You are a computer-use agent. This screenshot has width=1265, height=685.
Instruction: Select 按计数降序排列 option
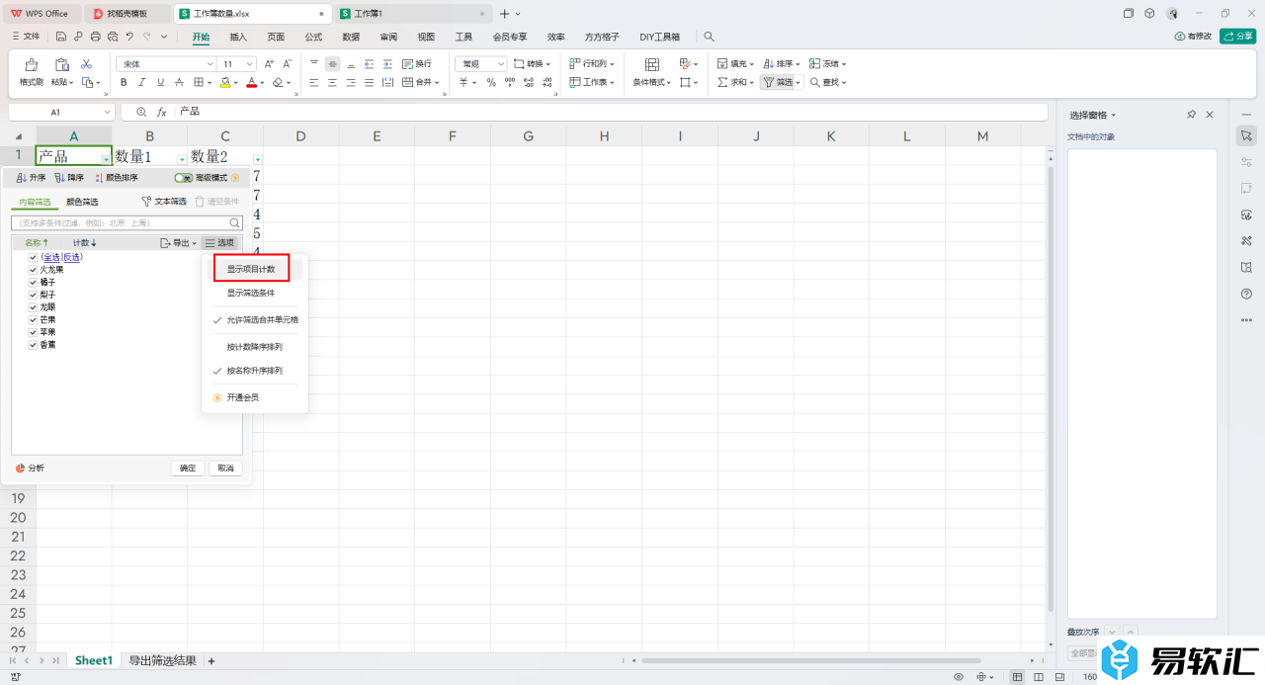(254, 347)
